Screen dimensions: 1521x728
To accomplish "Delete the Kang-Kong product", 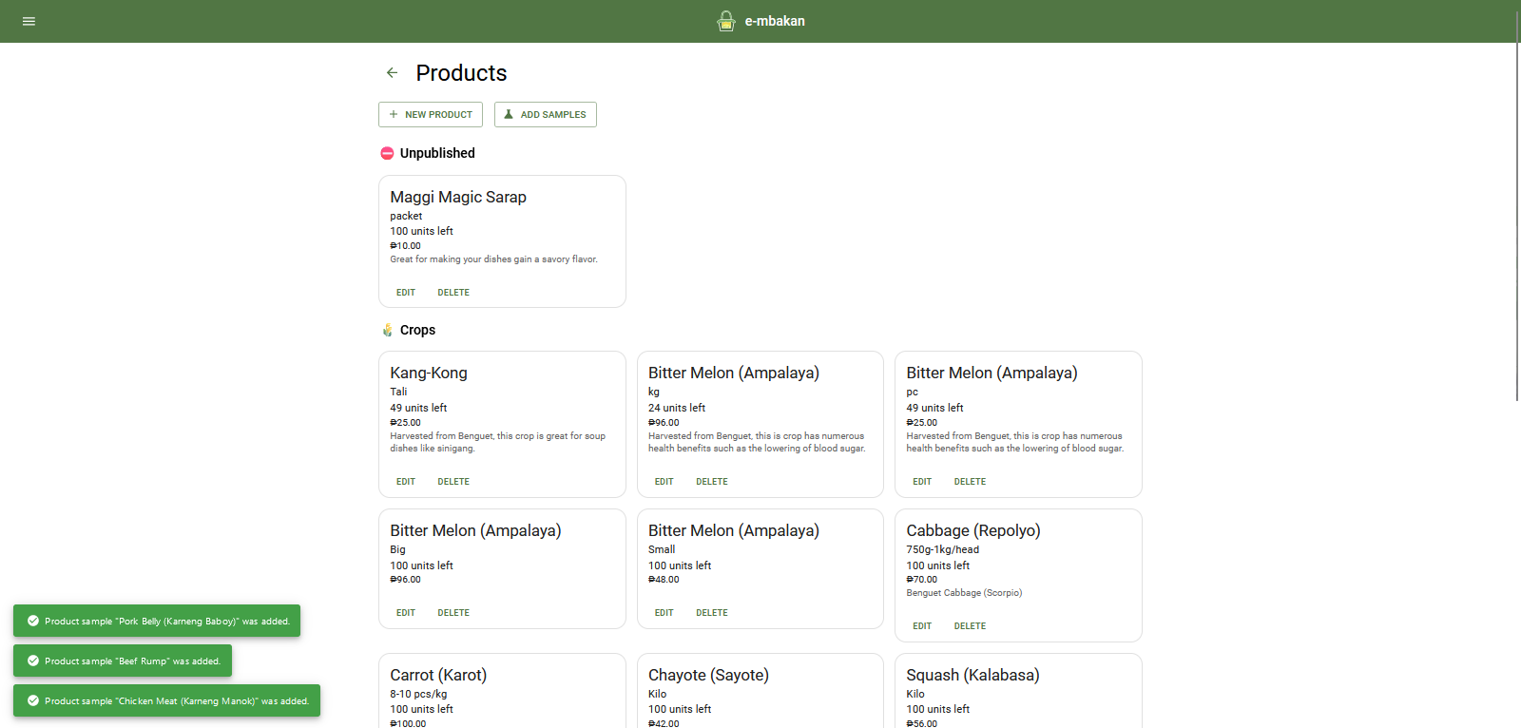I will click(453, 482).
